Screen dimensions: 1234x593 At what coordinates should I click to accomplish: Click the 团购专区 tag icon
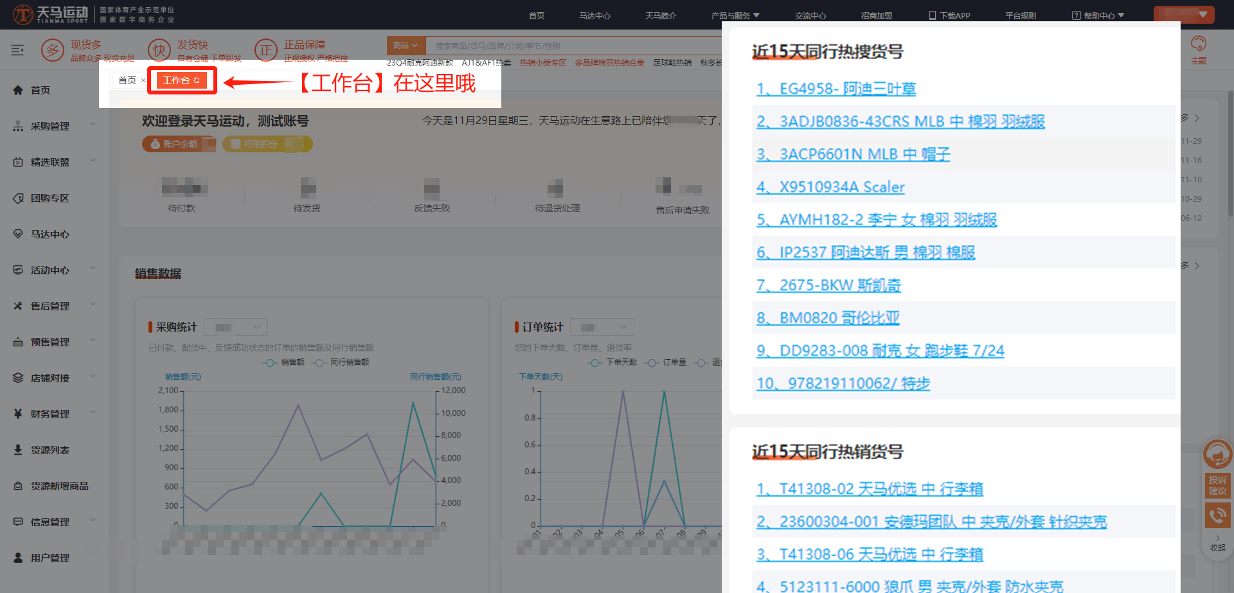click(x=18, y=198)
